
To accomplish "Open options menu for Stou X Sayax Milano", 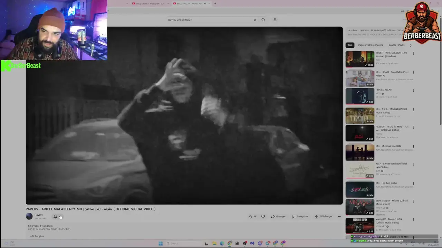I will [413, 201].
